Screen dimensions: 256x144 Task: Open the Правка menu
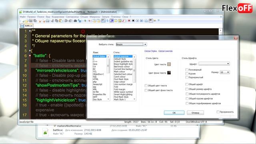[x=31, y=17]
